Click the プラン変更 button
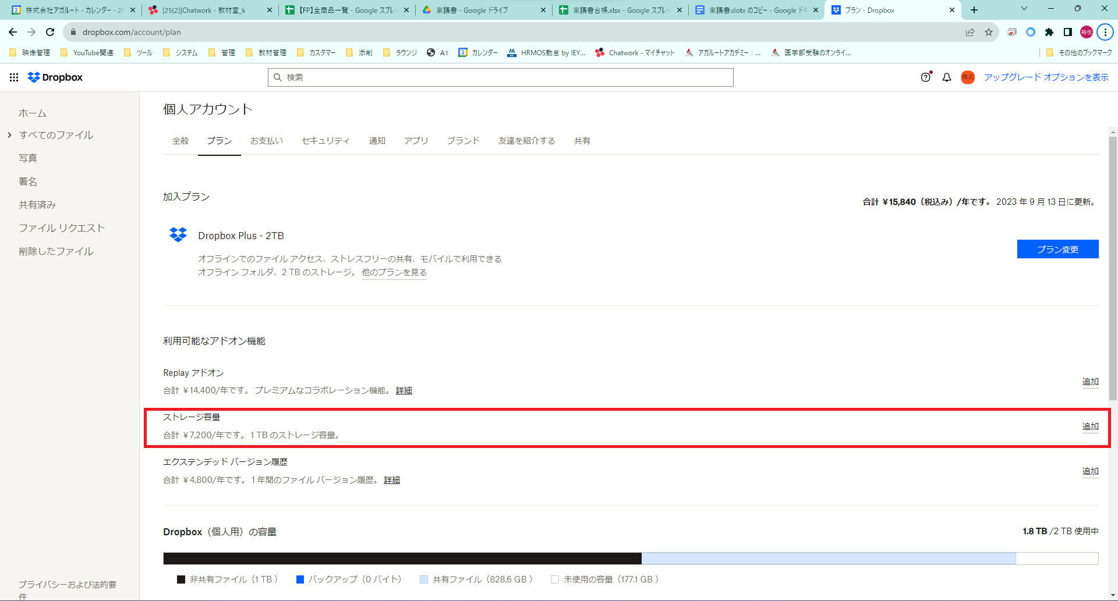The height and width of the screenshot is (601, 1118). coord(1057,249)
